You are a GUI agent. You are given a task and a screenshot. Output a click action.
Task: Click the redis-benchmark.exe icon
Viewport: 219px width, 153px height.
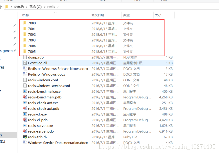click(x=25, y=91)
